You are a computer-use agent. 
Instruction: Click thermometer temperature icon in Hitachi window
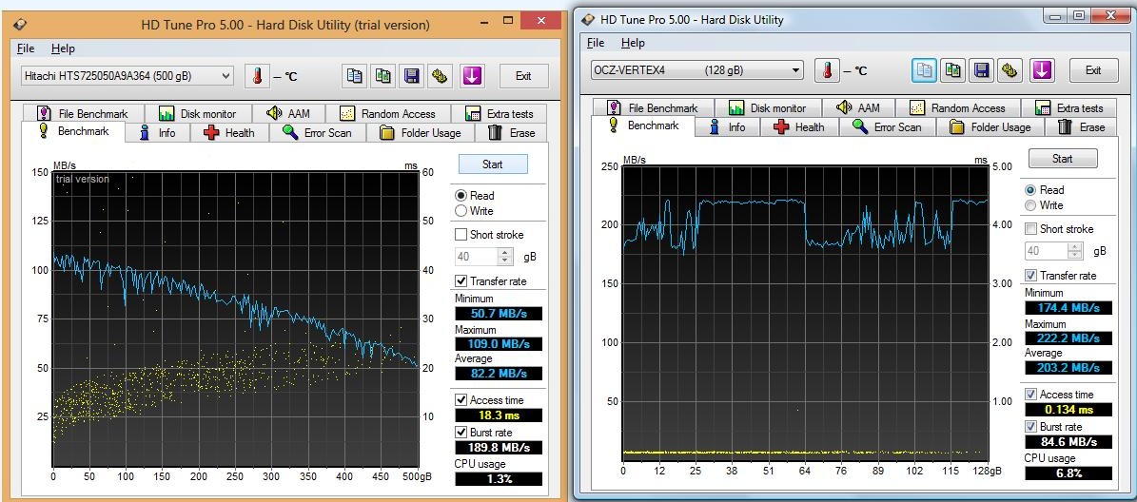click(x=257, y=75)
